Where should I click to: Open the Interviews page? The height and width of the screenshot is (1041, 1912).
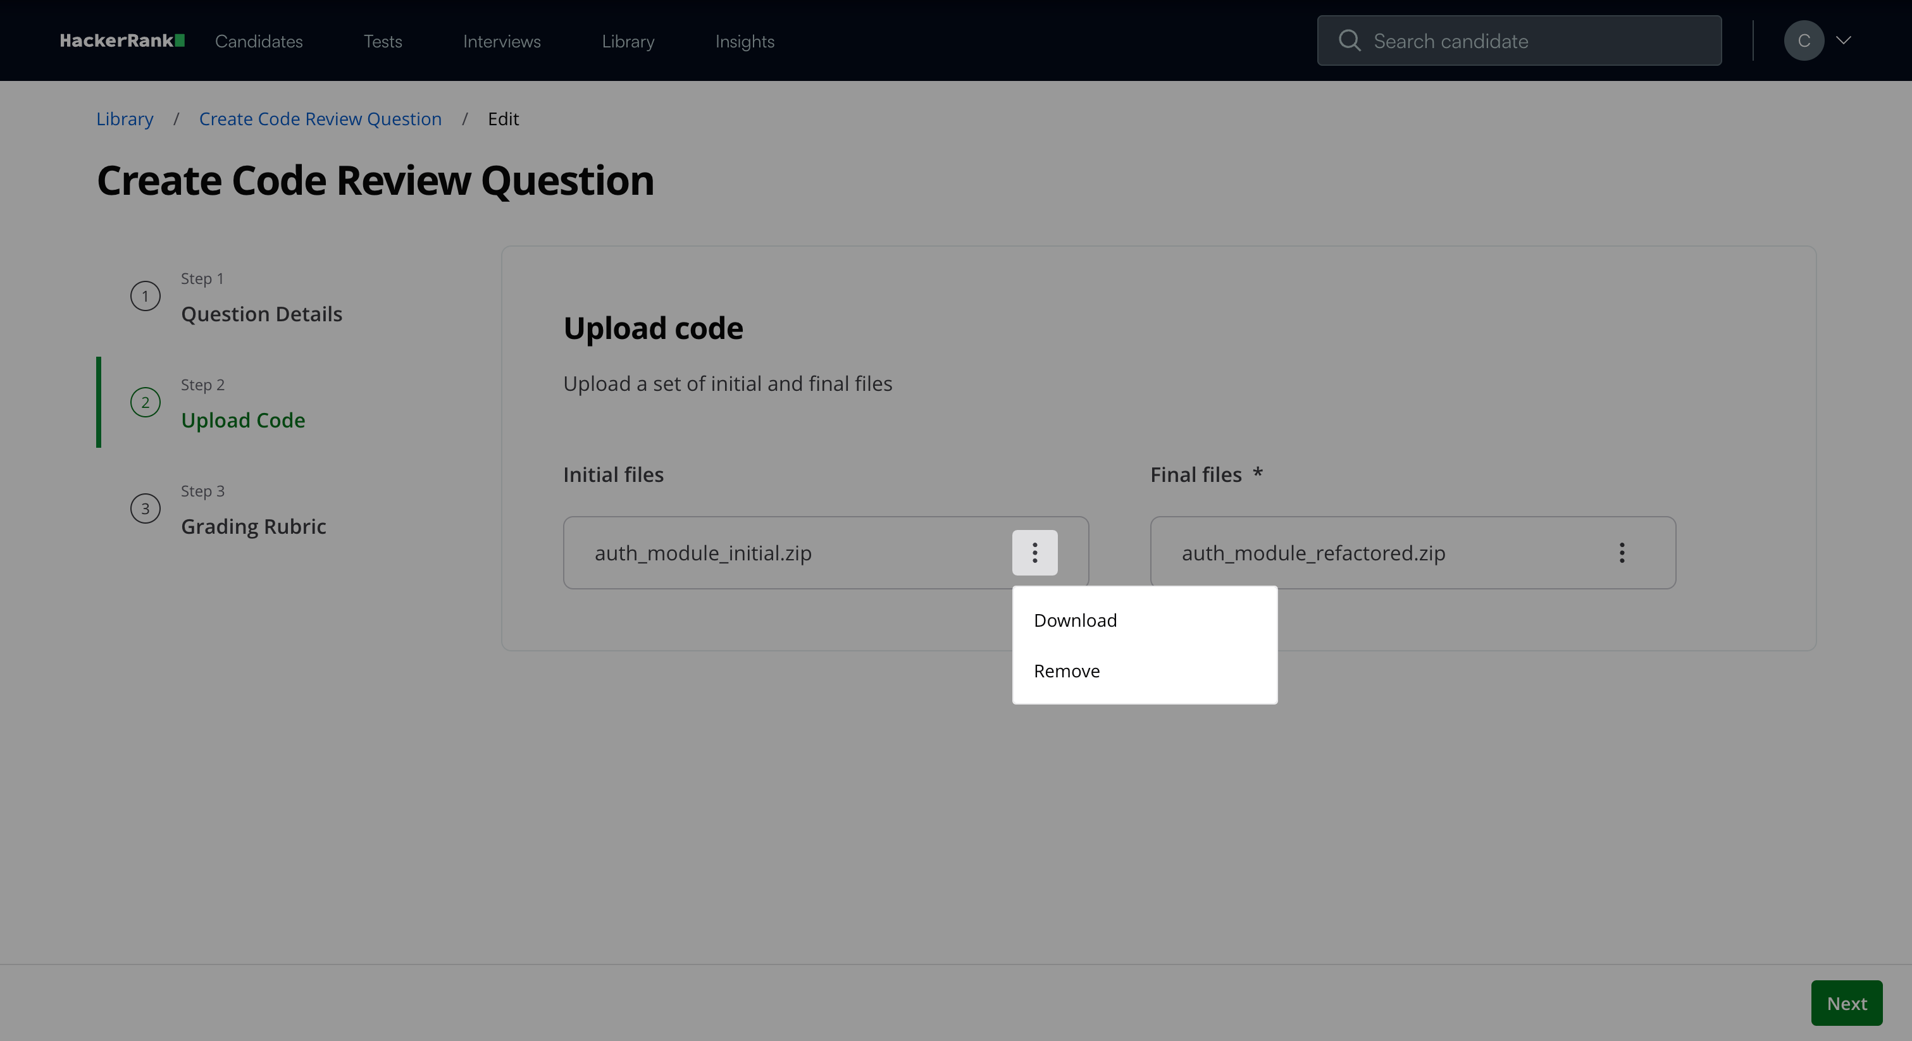(x=502, y=42)
